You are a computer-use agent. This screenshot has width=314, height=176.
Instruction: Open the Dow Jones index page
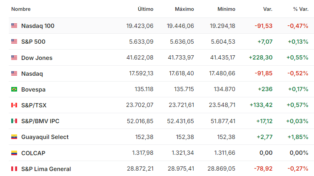[37, 58]
